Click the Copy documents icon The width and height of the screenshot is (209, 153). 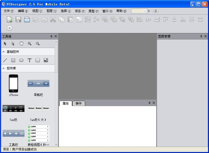click(x=62, y=19)
